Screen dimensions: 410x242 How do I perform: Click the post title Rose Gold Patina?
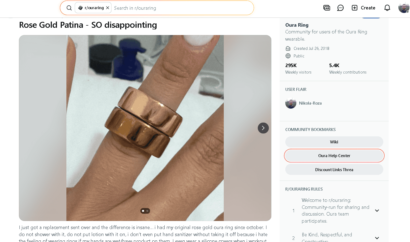click(88, 25)
